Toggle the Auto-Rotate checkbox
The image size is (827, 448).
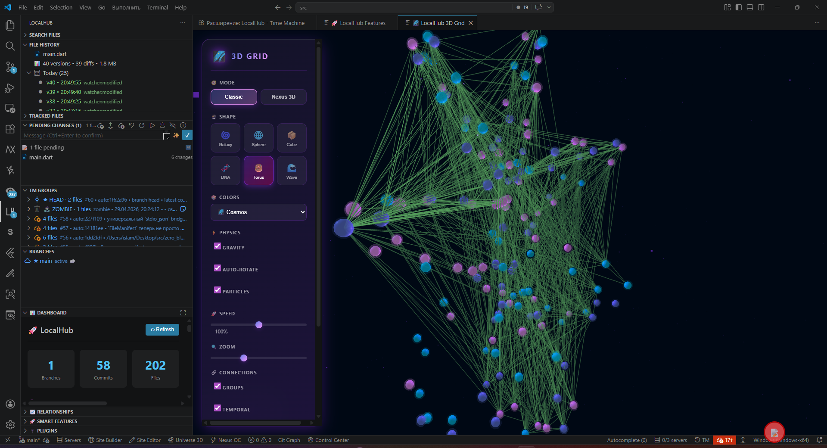point(218,268)
